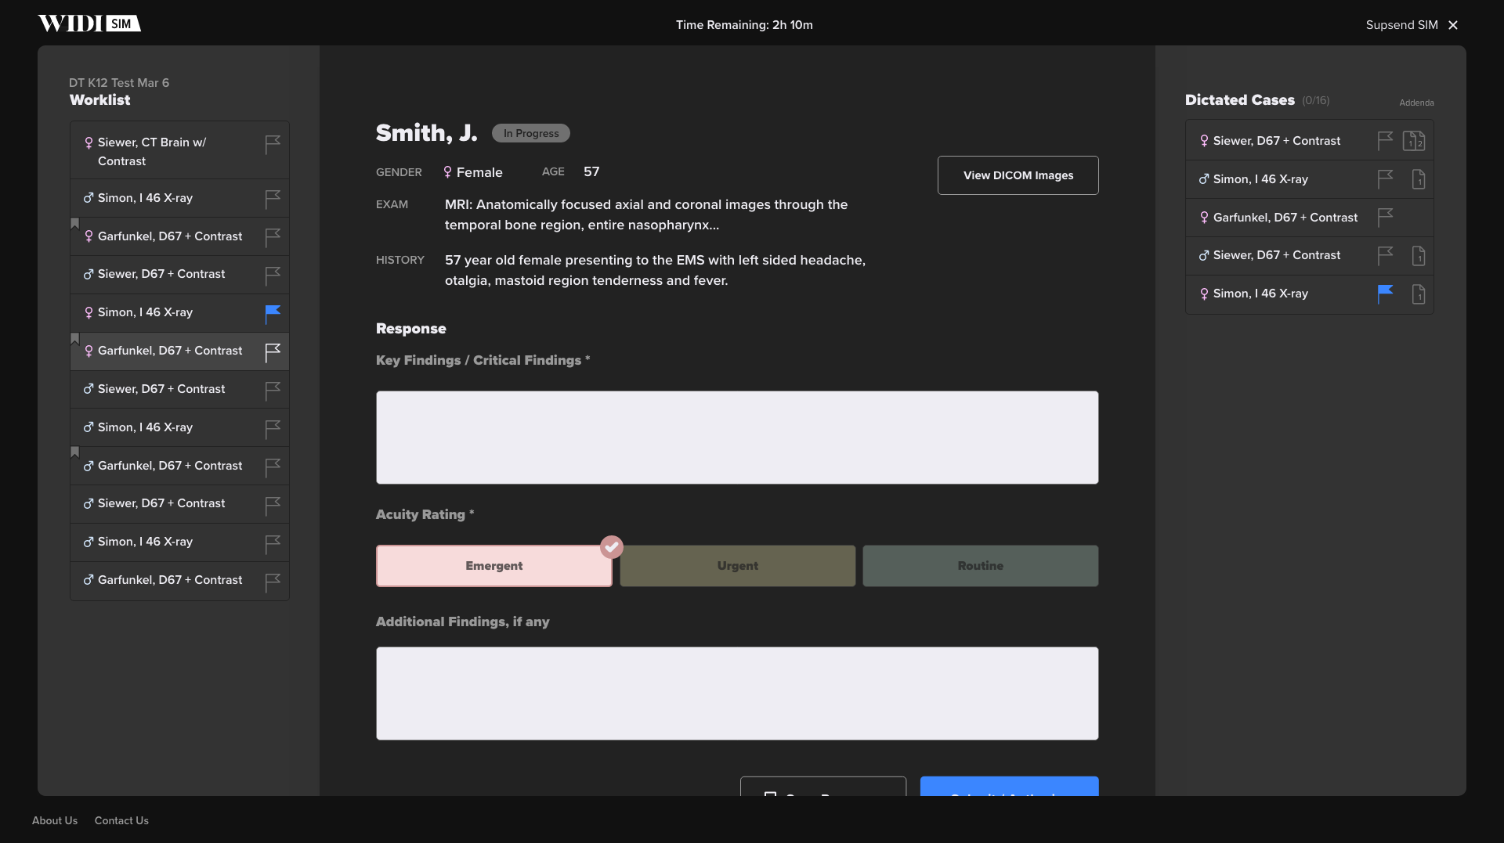The height and width of the screenshot is (843, 1504).
Task: Click into Additional Findings text field
Action: point(736,693)
